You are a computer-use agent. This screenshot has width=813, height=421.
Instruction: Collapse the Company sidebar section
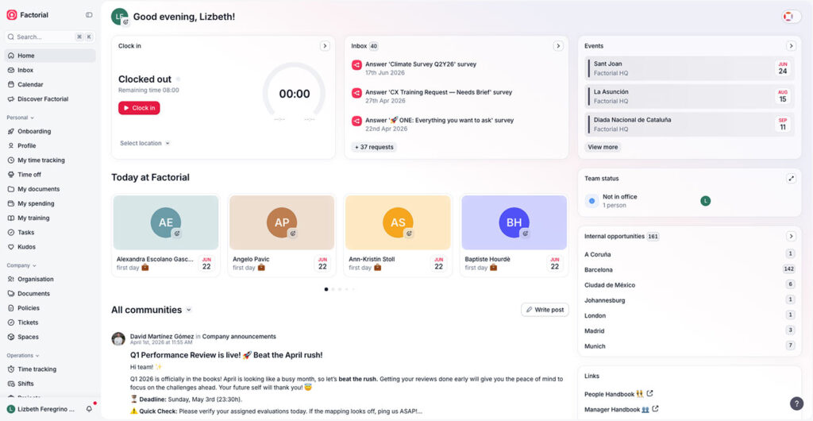tap(21, 265)
